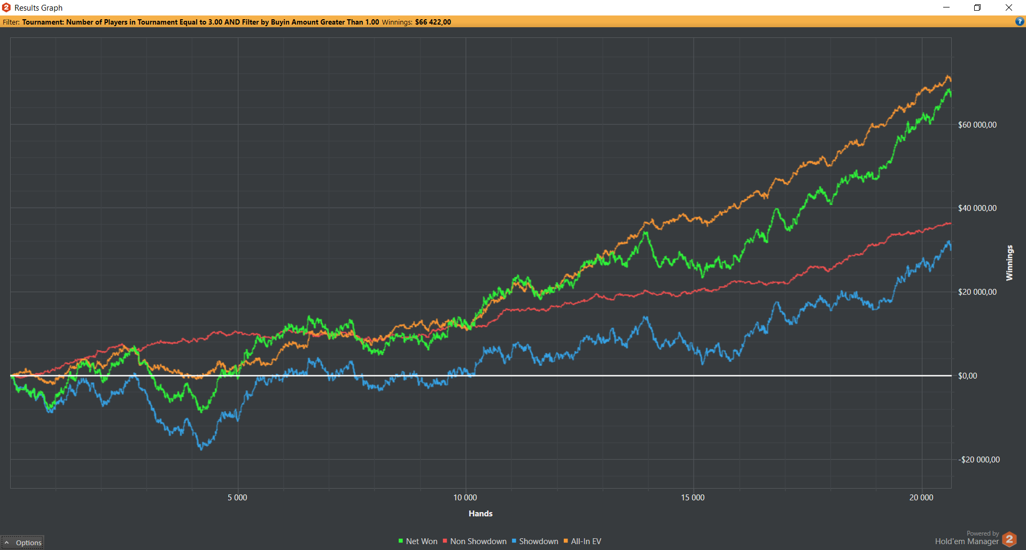Minimize the Results Graph window

point(946,7)
